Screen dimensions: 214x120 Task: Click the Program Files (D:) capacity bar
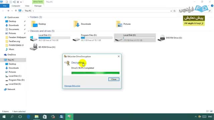(97, 38)
